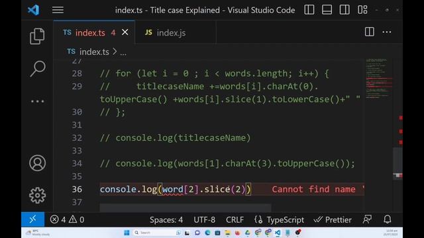Open the hamburger application menu
This screenshot has height=238, width=424.
pos(58,11)
